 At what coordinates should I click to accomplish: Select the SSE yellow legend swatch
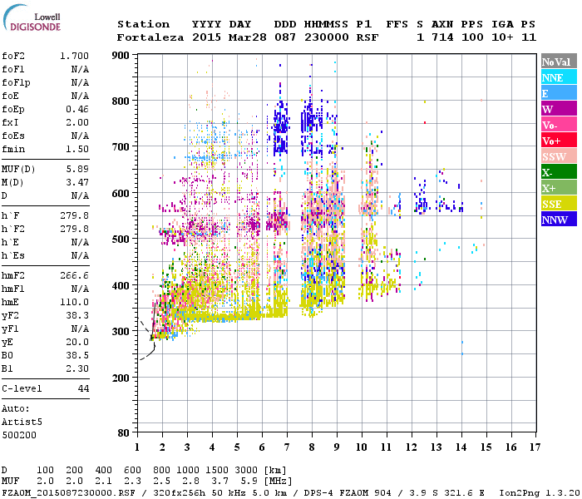click(559, 204)
